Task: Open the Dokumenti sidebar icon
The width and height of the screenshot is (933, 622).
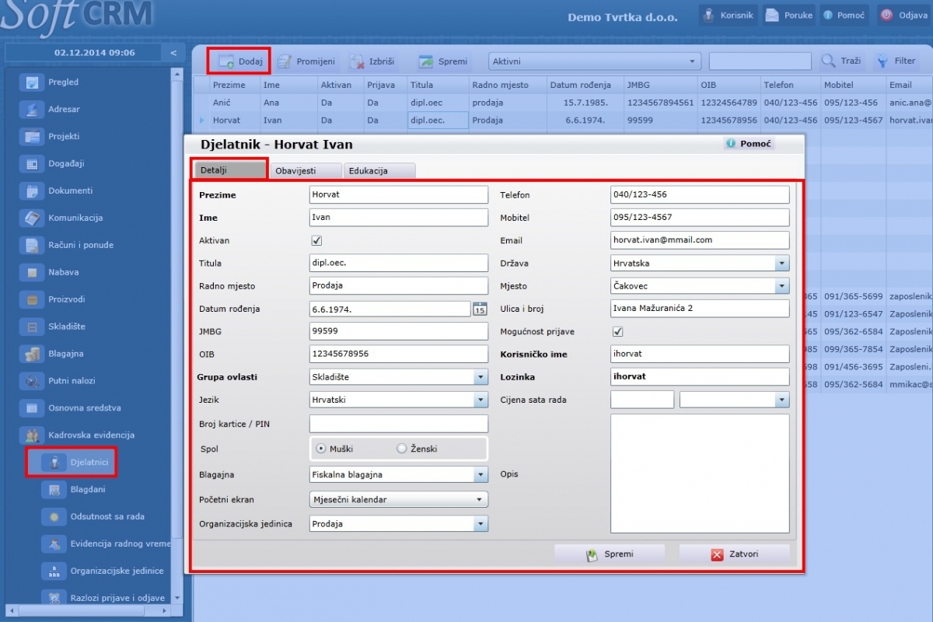Action: point(32,191)
